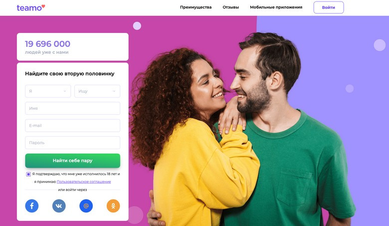This screenshot has height=226, width=389.
Task: Click the "Найдите свою вторую половинку" heading
Action: pyautogui.click(x=70, y=74)
